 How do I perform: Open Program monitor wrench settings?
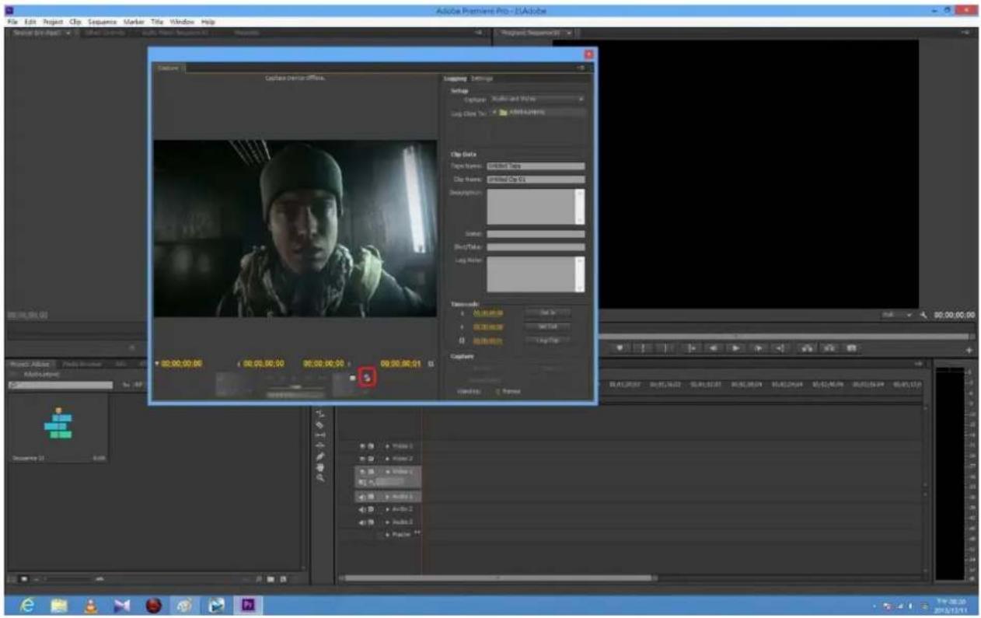923,315
